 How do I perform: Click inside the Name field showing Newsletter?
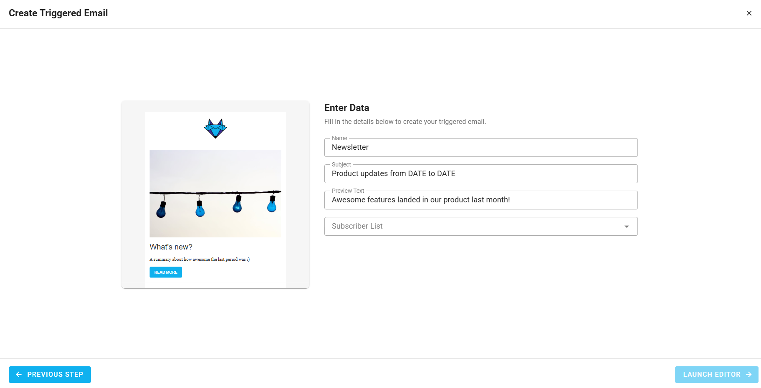(x=480, y=147)
